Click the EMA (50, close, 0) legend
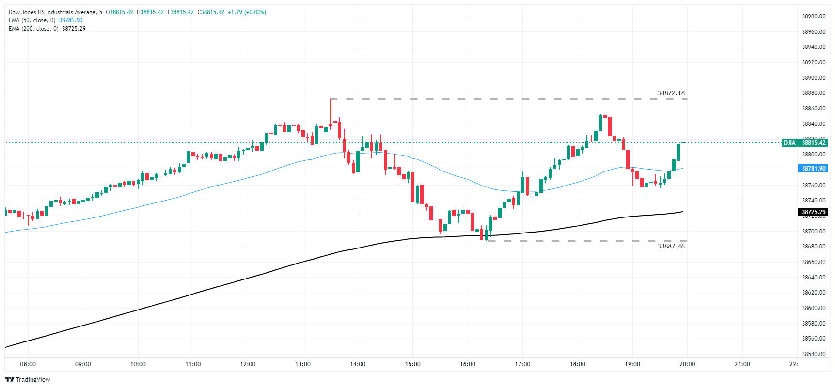The width and height of the screenshot is (835, 388). (32, 20)
